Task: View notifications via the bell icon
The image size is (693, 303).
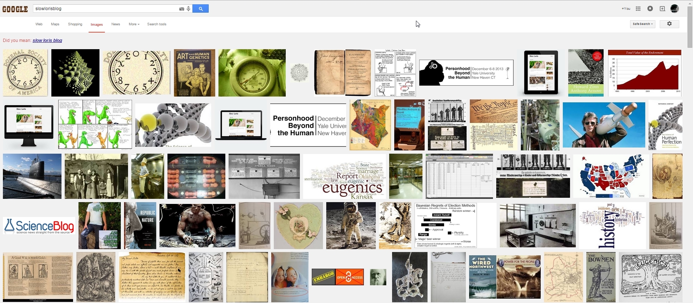Action: click(x=650, y=9)
